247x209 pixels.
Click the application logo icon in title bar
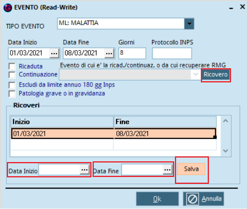pos(8,8)
